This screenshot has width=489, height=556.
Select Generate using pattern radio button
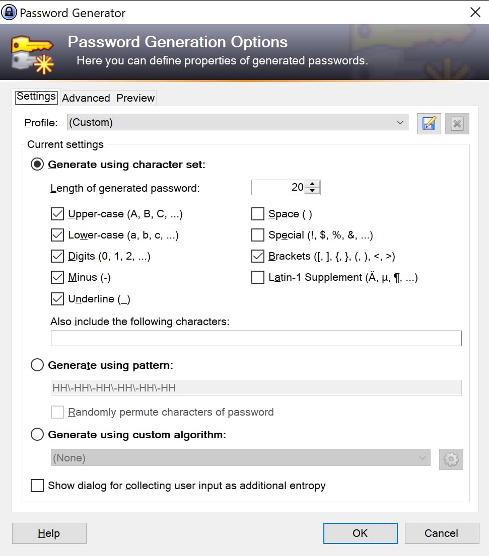click(x=37, y=364)
